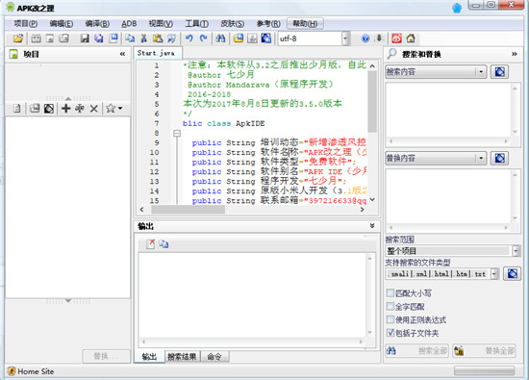Click the blue redo arrow

(203, 38)
